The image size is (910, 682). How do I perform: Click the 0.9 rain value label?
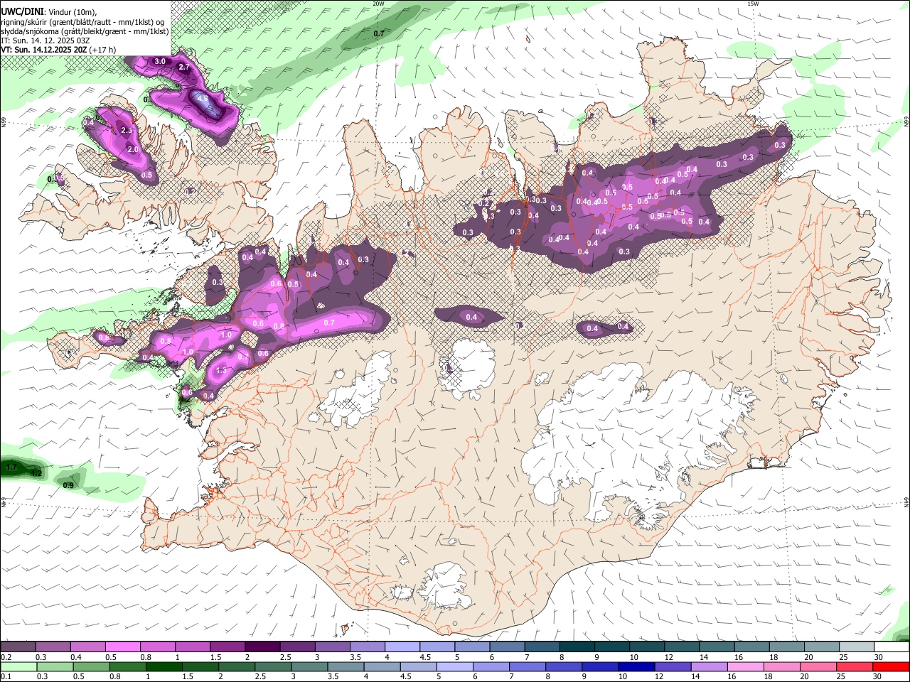(68, 485)
